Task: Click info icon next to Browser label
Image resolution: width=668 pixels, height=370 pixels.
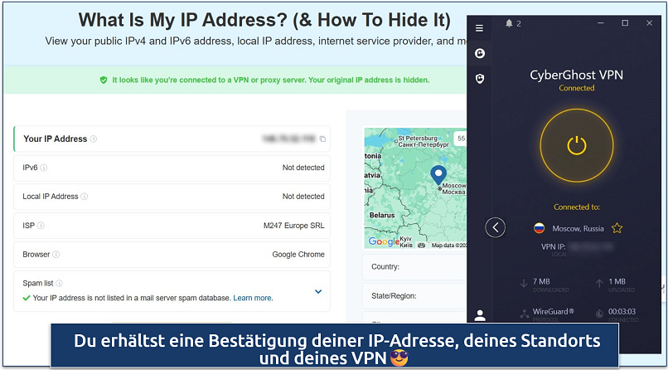Action: click(56, 255)
